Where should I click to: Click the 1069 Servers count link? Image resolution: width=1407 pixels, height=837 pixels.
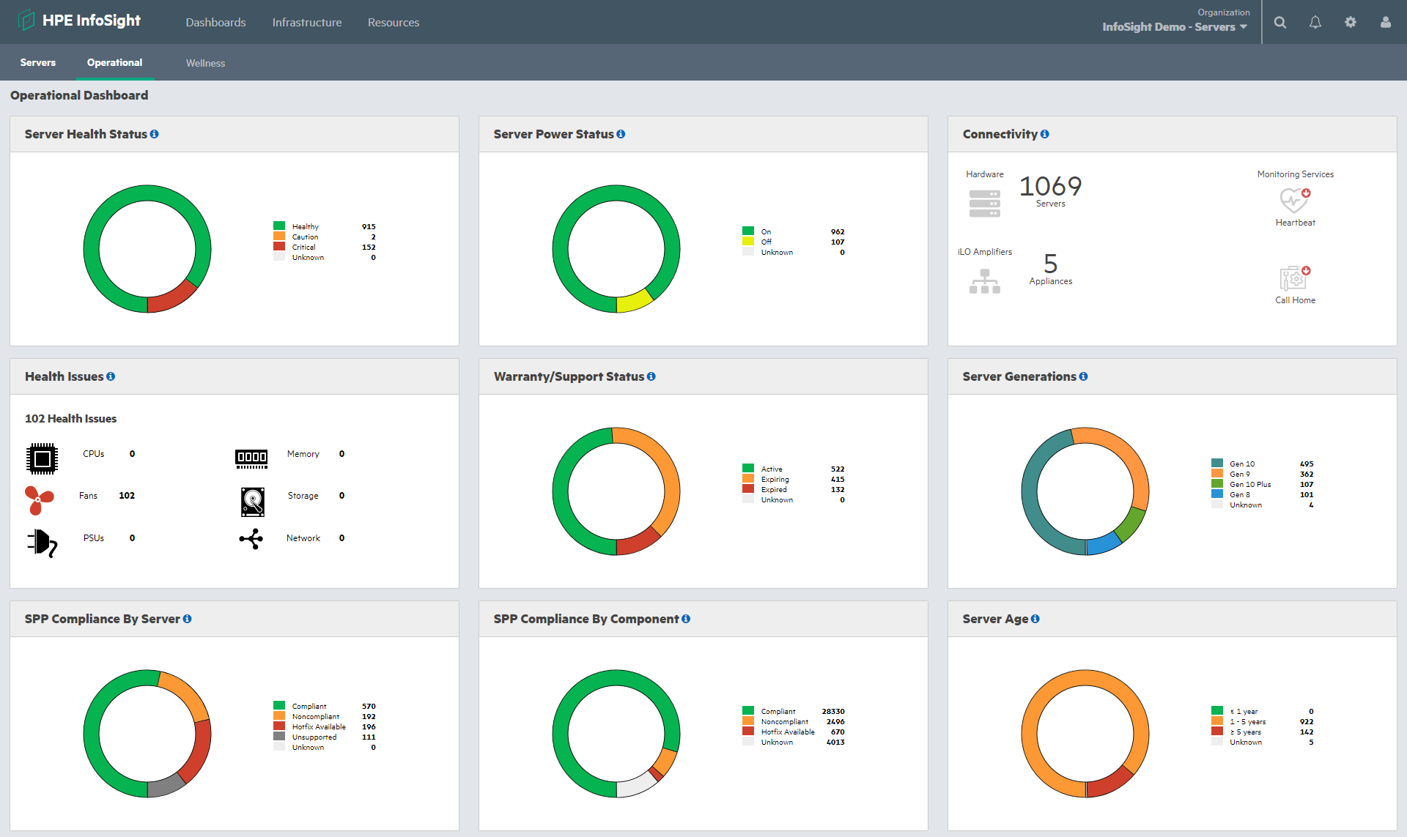1050,187
